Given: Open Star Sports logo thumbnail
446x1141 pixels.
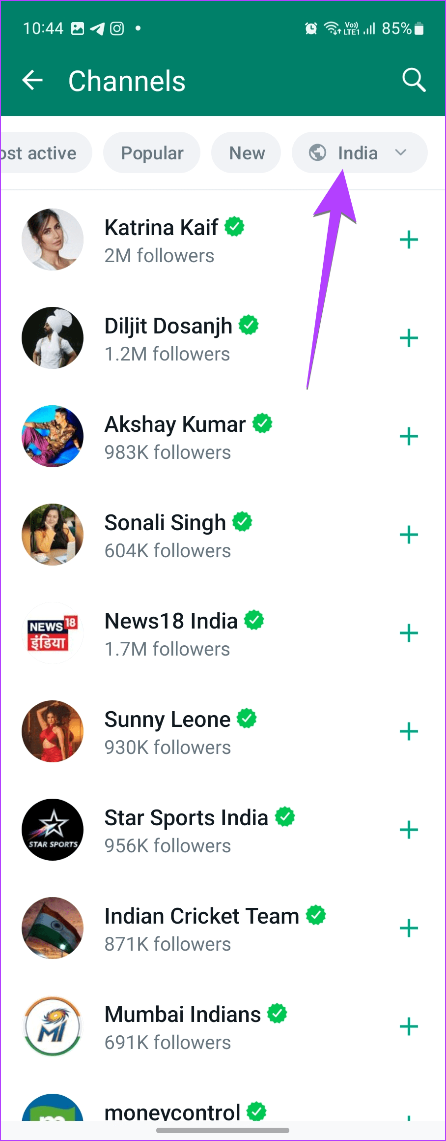Looking at the screenshot, I should (x=53, y=830).
